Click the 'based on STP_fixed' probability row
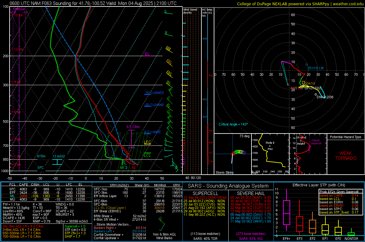This screenshot has height=242, width=365. click(339, 212)
